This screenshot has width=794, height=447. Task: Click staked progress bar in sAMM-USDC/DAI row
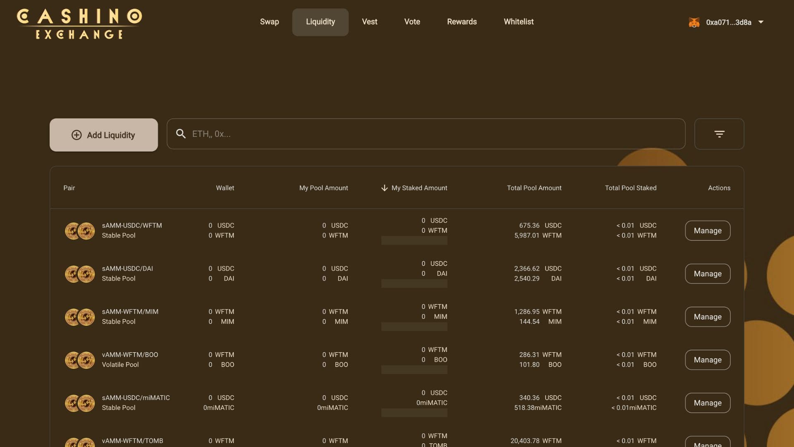point(414,284)
